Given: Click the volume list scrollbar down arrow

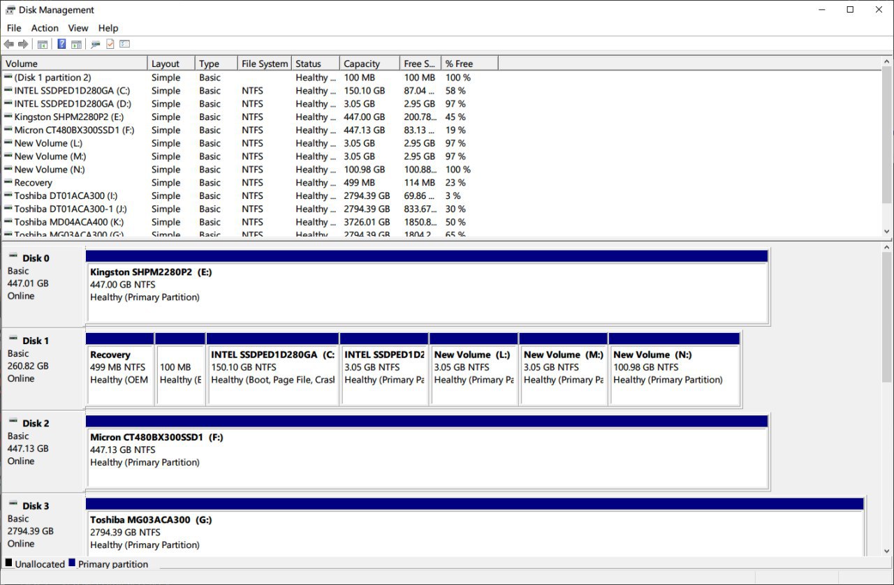Looking at the screenshot, I should click(887, 231).
